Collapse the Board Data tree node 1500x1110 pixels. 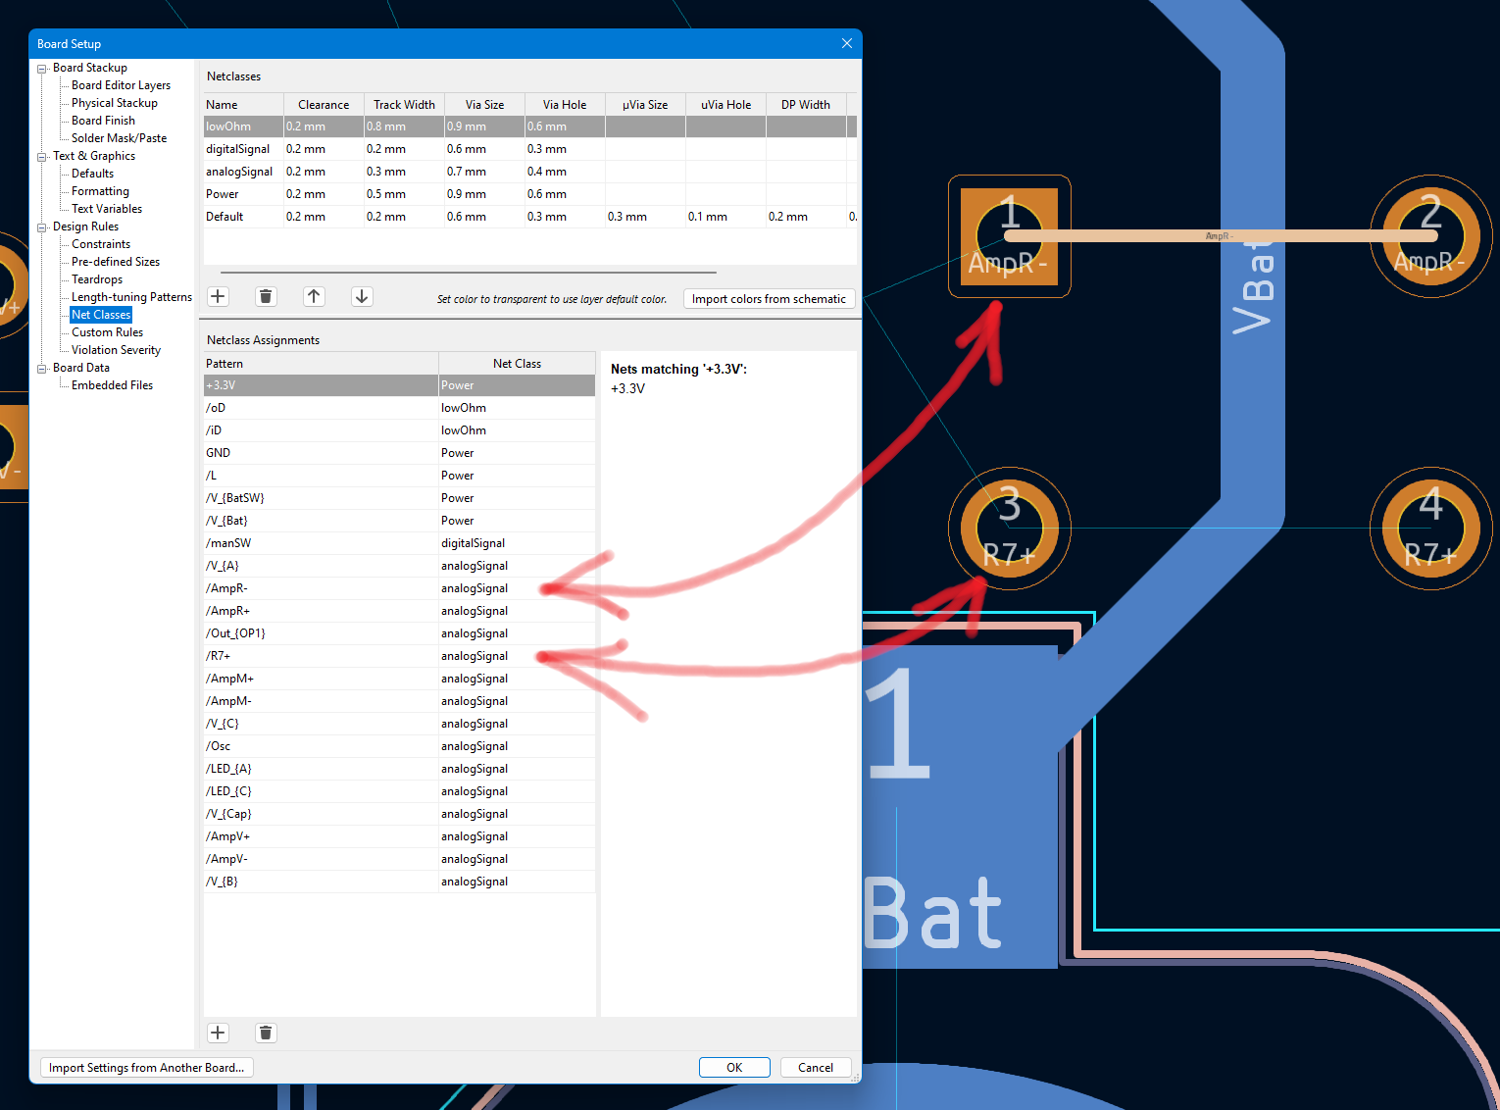pyautogui.click(x=42, y=369)
